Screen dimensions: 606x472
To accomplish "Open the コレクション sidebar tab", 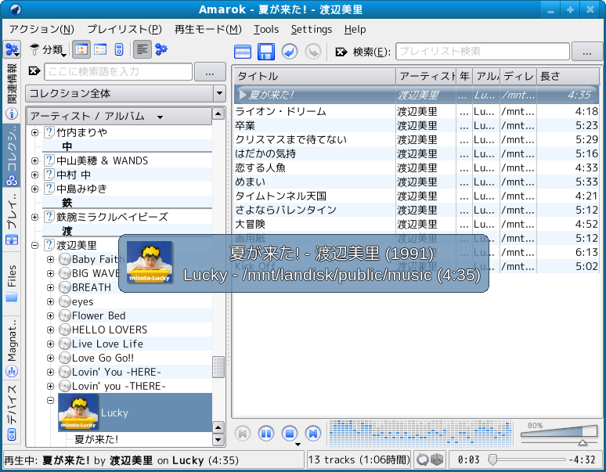I will coord(12,155).
